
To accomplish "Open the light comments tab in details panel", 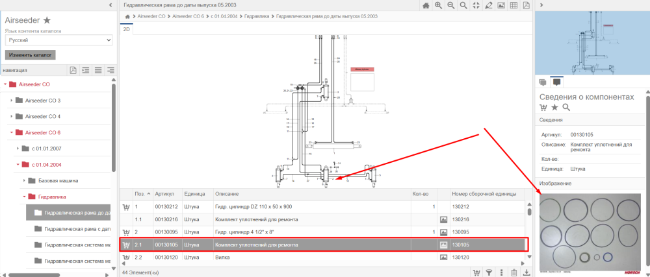I will (542, 82).
